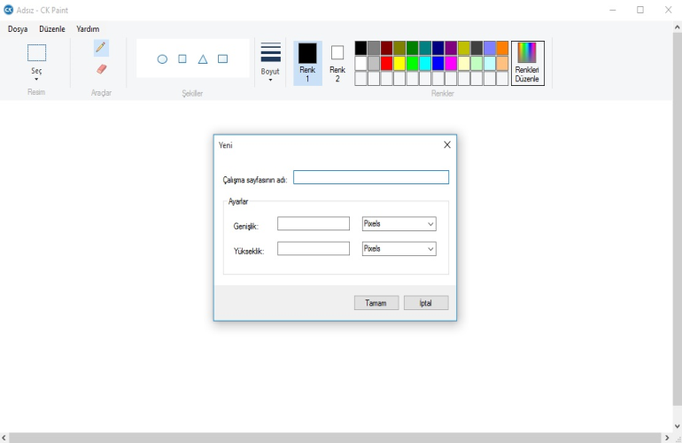Open Renkleri Düzenle color editor
Image resolution: width=682 pixels, height=443 pixels.
pos(527,63)
